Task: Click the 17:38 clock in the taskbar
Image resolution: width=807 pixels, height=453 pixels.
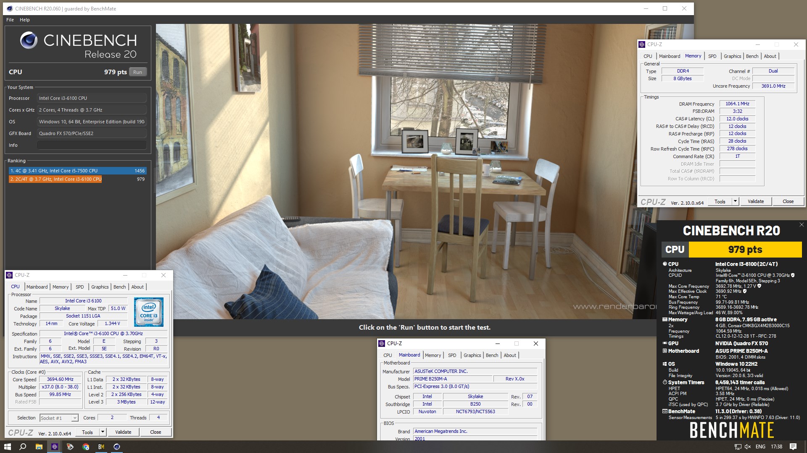Action: (x=776, y=447)
